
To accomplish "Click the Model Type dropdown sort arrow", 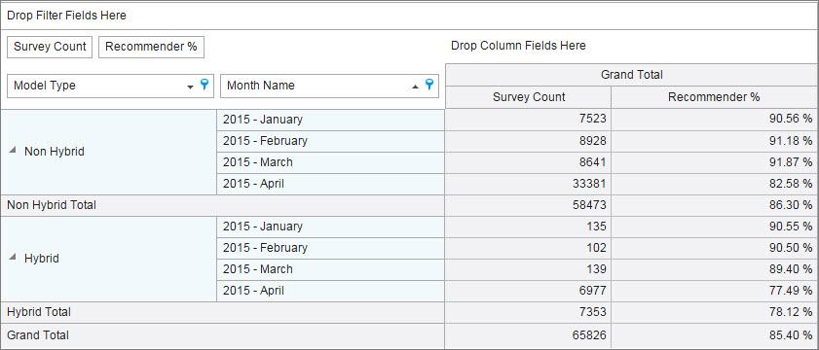I will pos(190,87).
